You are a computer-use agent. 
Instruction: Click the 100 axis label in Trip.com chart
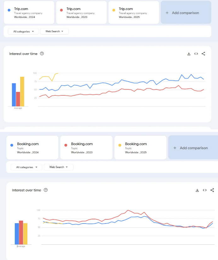pos(35,73)
